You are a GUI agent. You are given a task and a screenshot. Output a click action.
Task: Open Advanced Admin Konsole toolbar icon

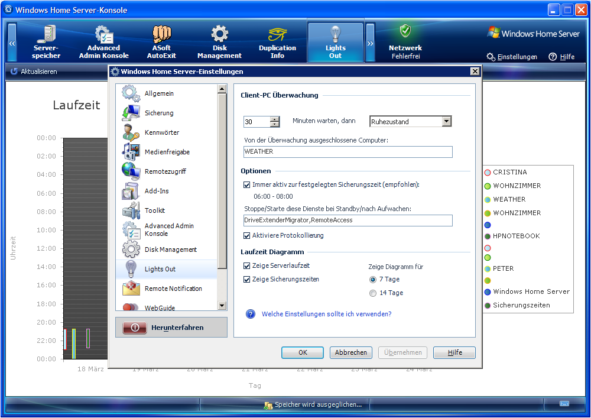pos(103,34)
